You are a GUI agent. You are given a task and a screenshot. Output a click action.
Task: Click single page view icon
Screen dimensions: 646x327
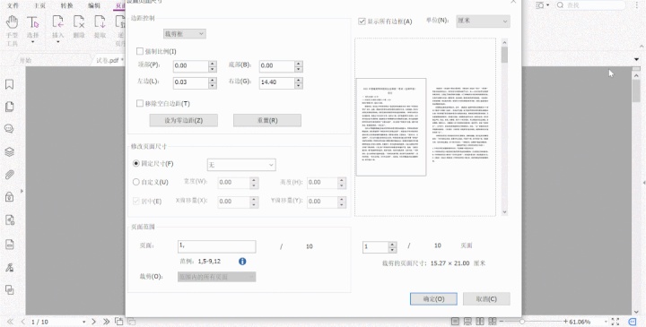point(455,322)
